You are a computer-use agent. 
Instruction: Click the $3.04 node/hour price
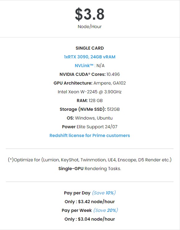click(96, 219)
